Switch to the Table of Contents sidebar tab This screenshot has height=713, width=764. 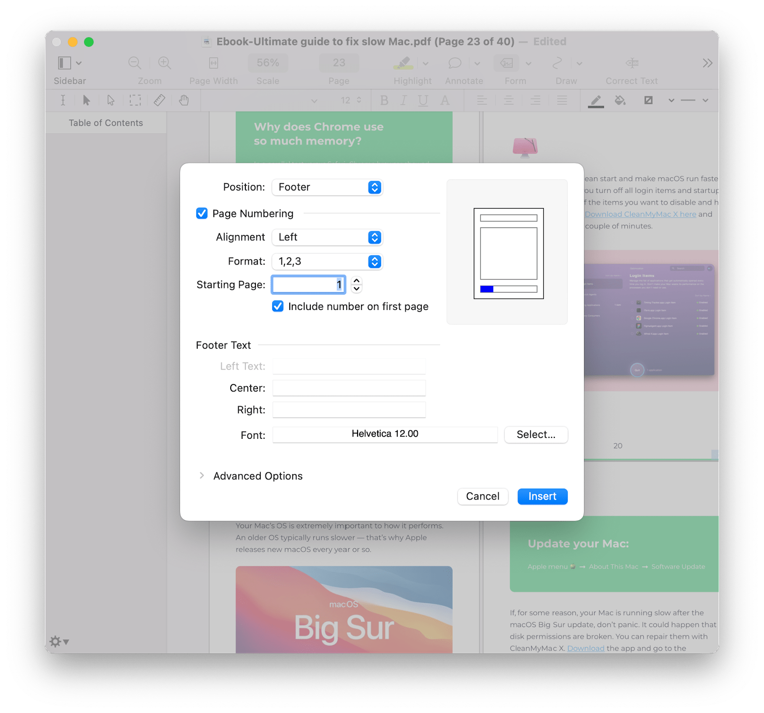click(x=106, y=123)
